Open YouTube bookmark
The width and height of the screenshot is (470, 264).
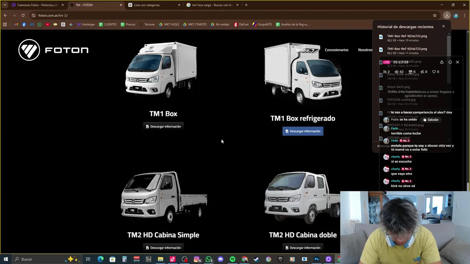coord(47,25)
